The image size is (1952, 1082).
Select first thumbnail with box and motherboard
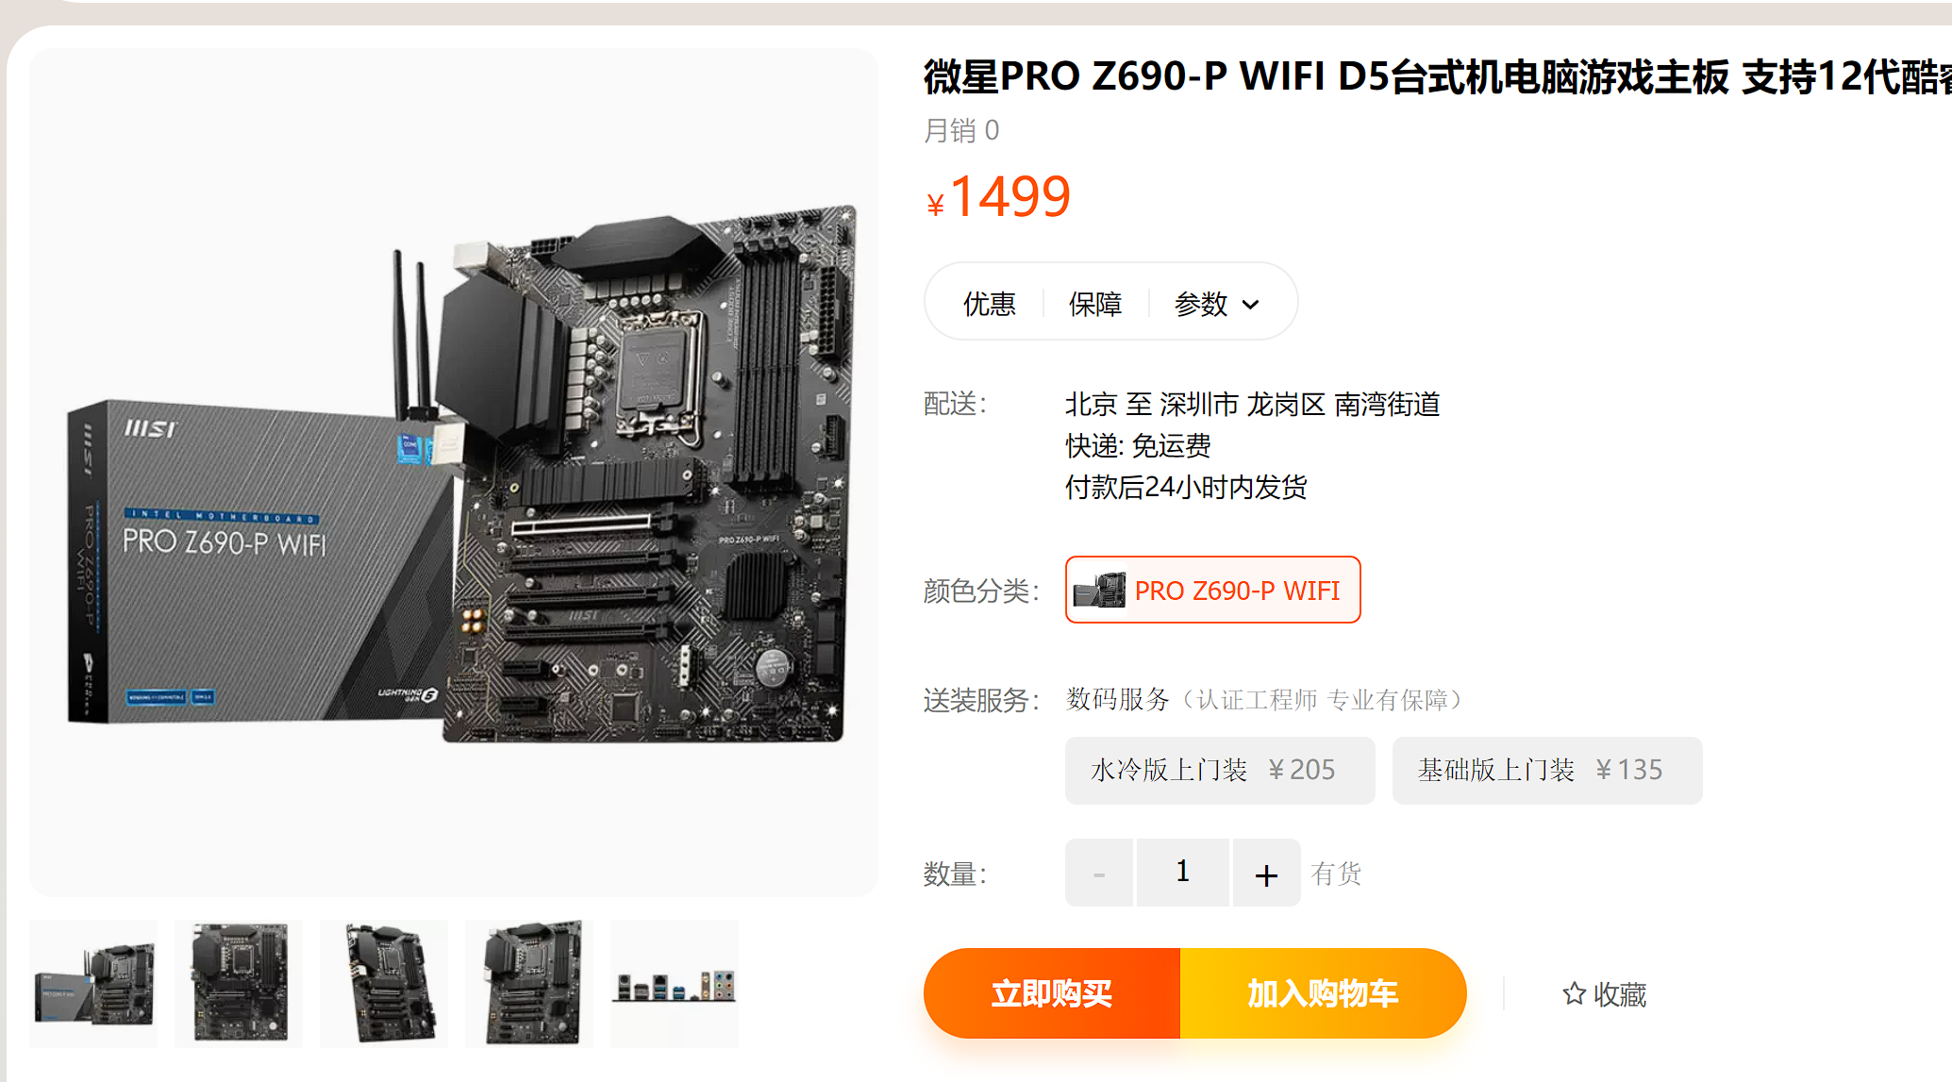[x=93, y=984]
